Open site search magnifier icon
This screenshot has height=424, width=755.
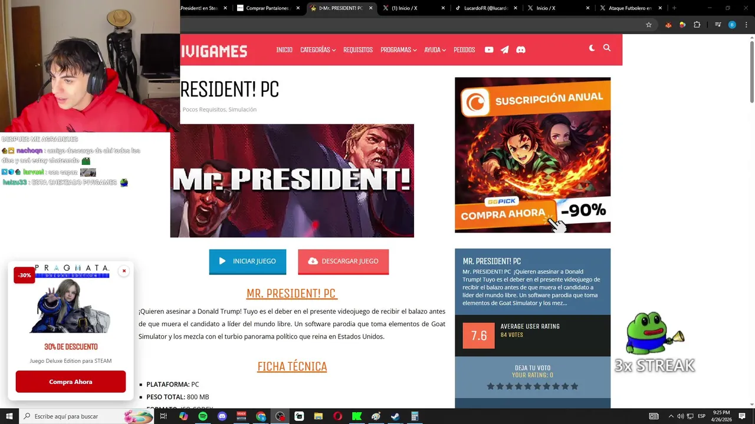[607, 48]
